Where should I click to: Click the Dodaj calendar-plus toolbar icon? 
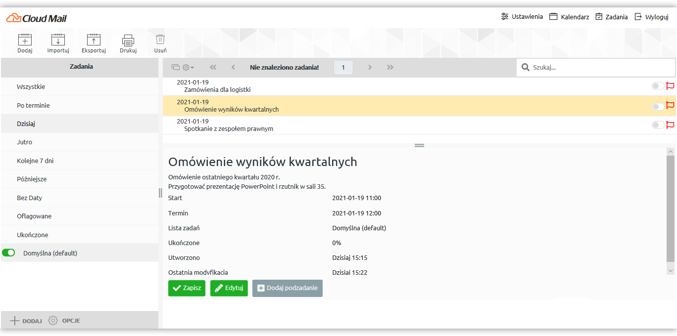[x=25, y=41]
